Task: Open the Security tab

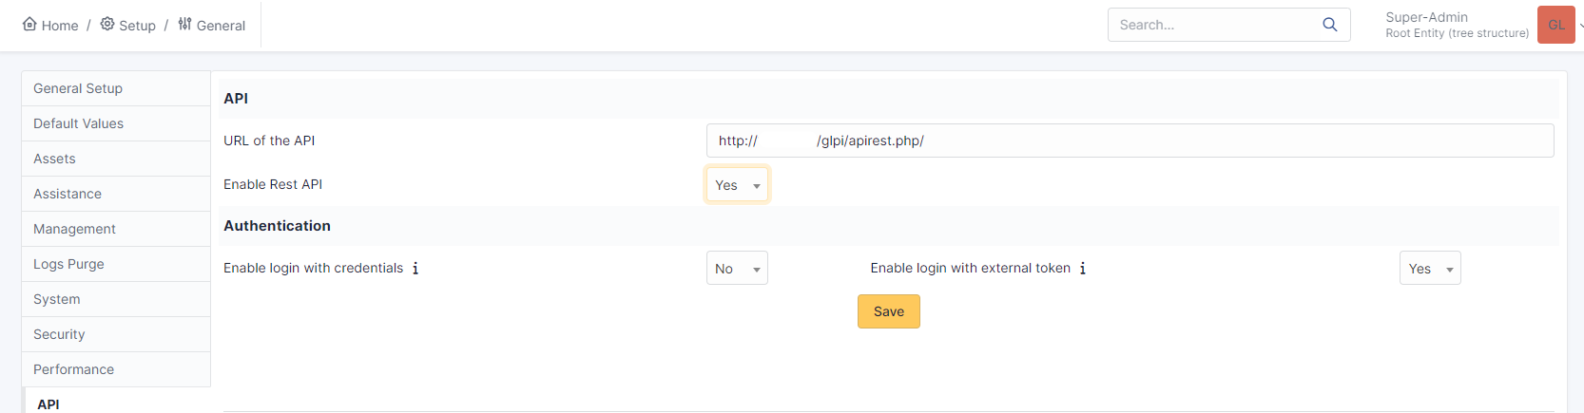Action: point(59,334)
